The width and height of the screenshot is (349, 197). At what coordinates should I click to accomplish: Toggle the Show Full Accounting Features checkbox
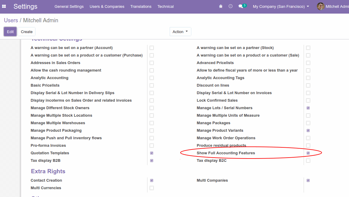point(308,153)
